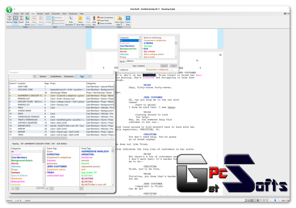Click the square icon left of Scenes tab
The image size is (296, 208).
coord(34,76)
